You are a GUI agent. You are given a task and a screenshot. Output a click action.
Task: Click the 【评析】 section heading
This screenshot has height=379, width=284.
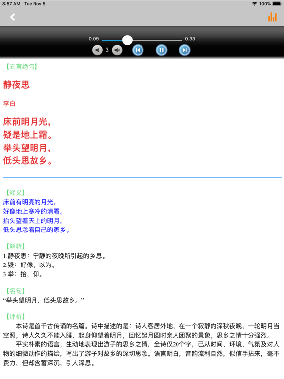point(15,317)
